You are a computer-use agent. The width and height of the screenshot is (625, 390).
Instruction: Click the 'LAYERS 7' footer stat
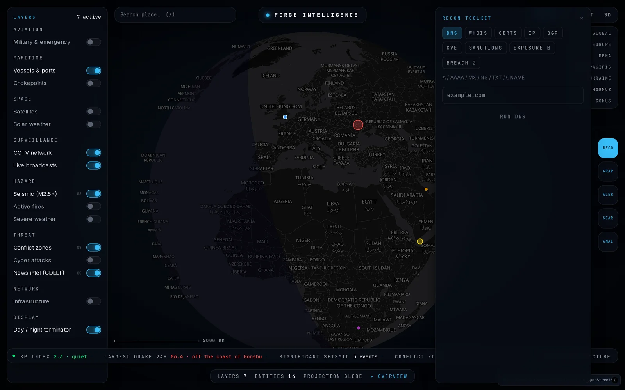(x=232, y=376)
